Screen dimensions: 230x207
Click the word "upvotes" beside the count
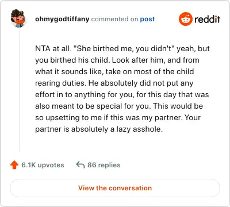pyautogui.click(x=51, y=165)
